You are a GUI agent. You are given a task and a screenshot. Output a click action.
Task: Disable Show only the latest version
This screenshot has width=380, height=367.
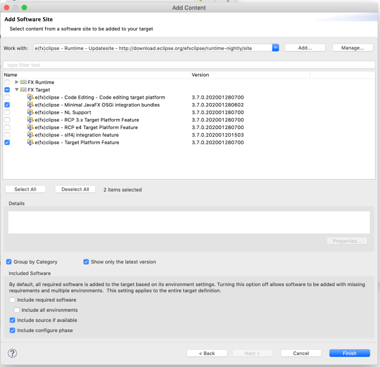(86, 262)
